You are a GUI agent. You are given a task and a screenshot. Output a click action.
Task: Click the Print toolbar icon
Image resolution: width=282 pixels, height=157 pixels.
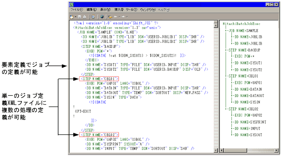pos(84,17)
